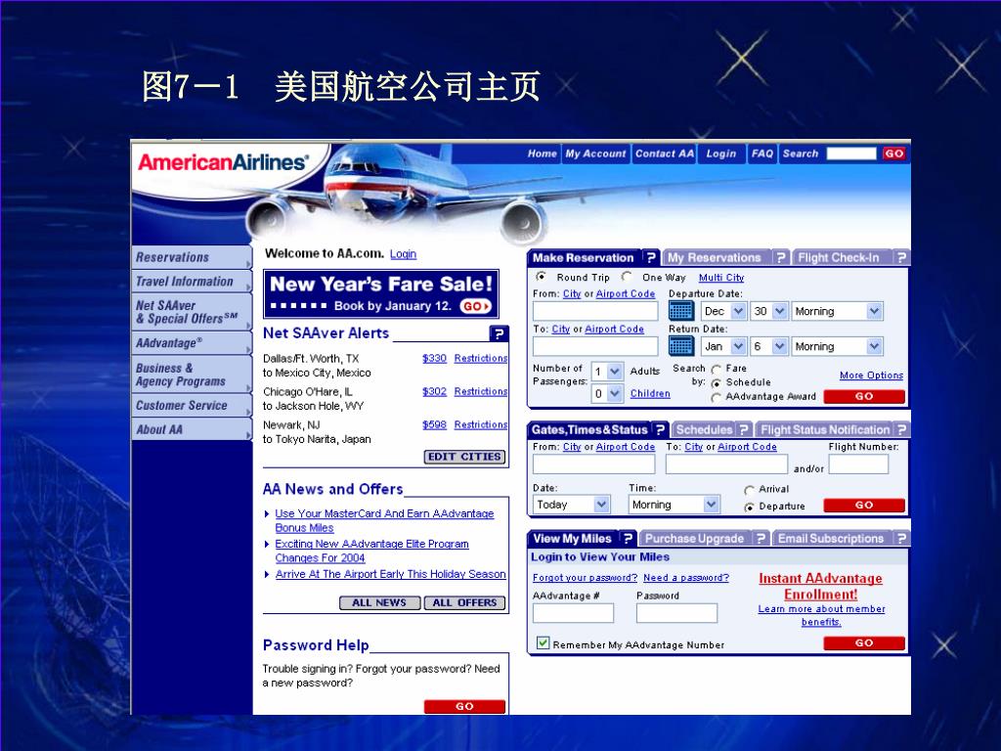
Task: Open help icon beside View My Miles
Action: [x=628, y=539]
